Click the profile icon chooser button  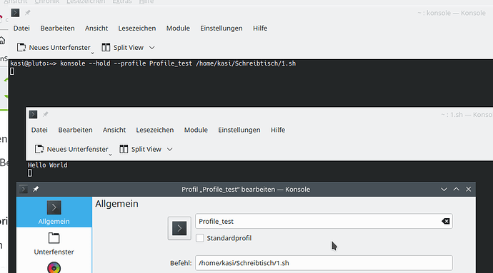point(179,228)
